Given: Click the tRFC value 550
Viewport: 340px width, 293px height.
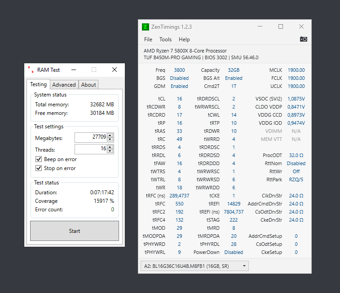Looking at the screenshot, I should [179, 204].
